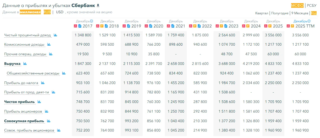
Task: Open chart icon for Чистый процентный доход
Action: tap(55, 35)
